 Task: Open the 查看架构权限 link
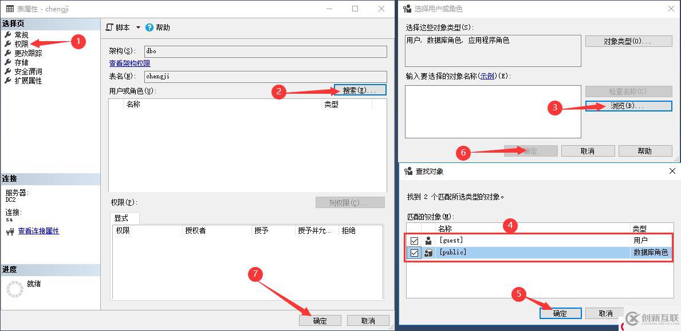click(129, 63)
